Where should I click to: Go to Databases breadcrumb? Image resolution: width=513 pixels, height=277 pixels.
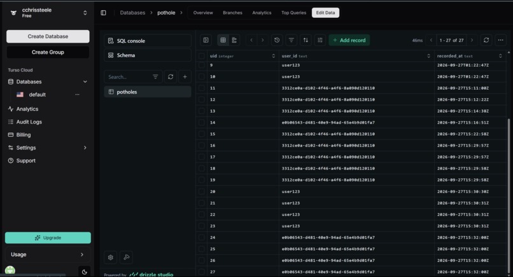pos(132,13)
